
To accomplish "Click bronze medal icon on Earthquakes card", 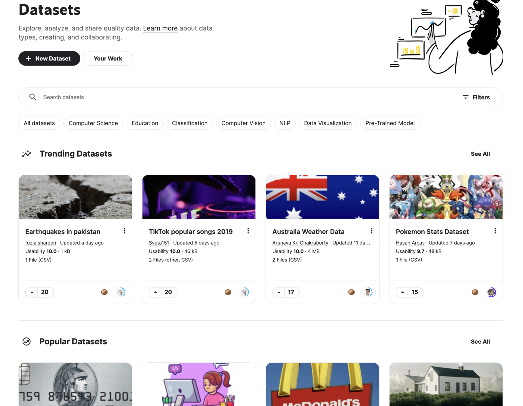I will (x=104, y=292).
